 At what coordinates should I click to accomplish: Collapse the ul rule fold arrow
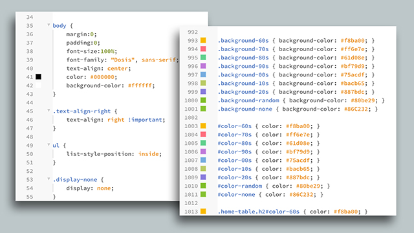49,145
